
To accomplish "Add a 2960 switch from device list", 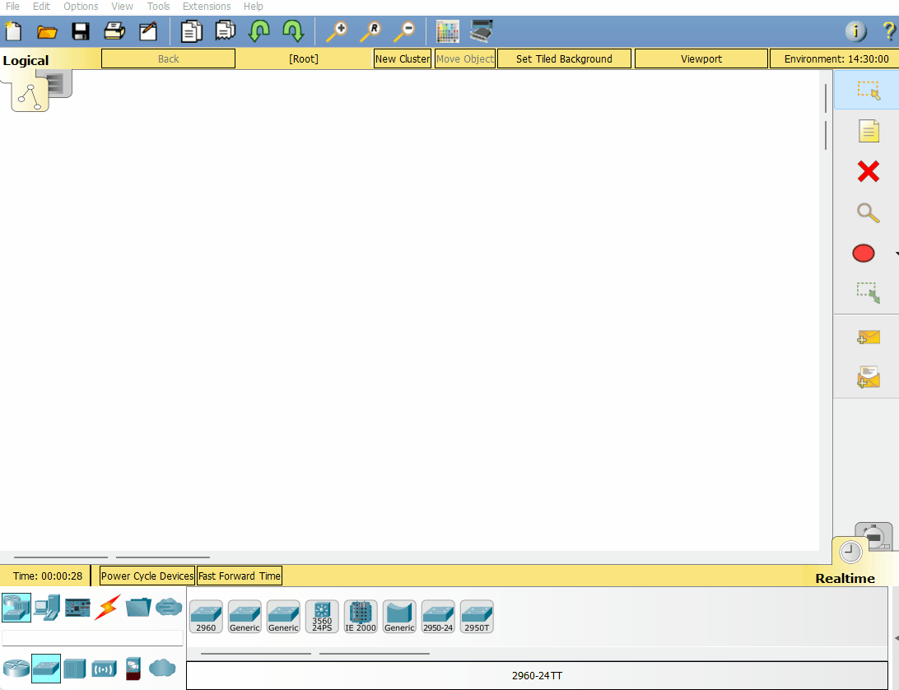I will click(206, 616).
